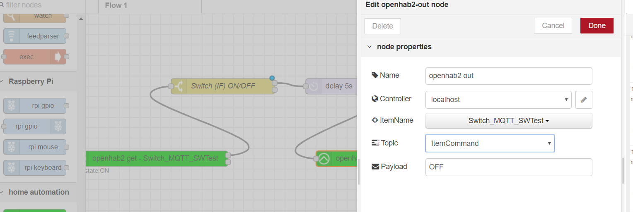
Task: Click the feedparser node icon in palette
Action: click(x=11, y=36)
